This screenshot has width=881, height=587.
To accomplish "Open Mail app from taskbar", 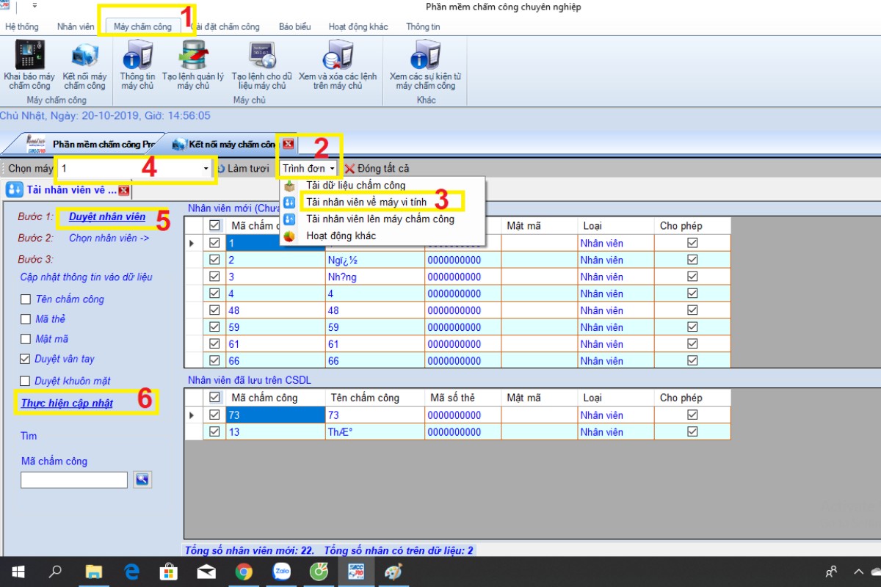I will point(206,572).
